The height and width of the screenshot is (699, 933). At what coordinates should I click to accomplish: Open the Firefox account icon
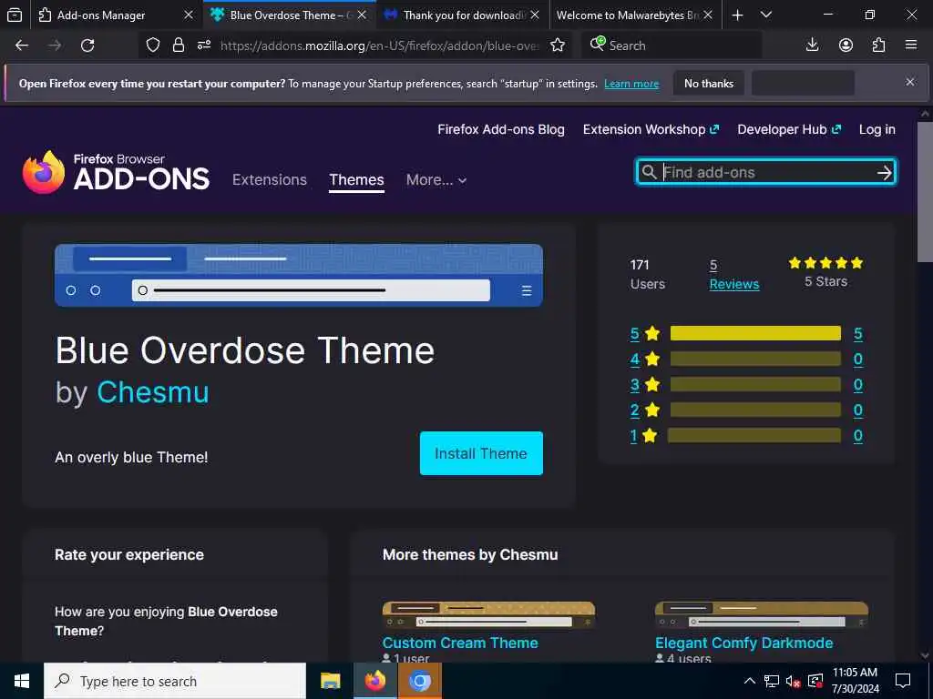846,46
